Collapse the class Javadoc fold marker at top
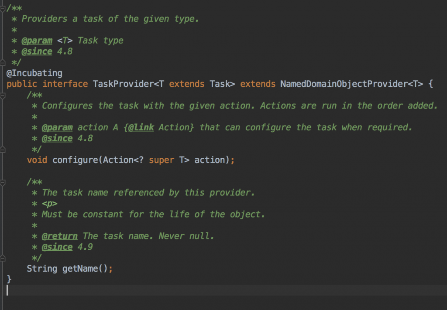Viewport: 447px width, 310px height. (x=2, y=8)
